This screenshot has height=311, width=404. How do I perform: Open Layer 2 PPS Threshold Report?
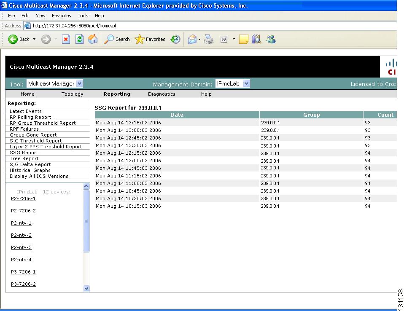pyautogui.click(x=46, y=147)
